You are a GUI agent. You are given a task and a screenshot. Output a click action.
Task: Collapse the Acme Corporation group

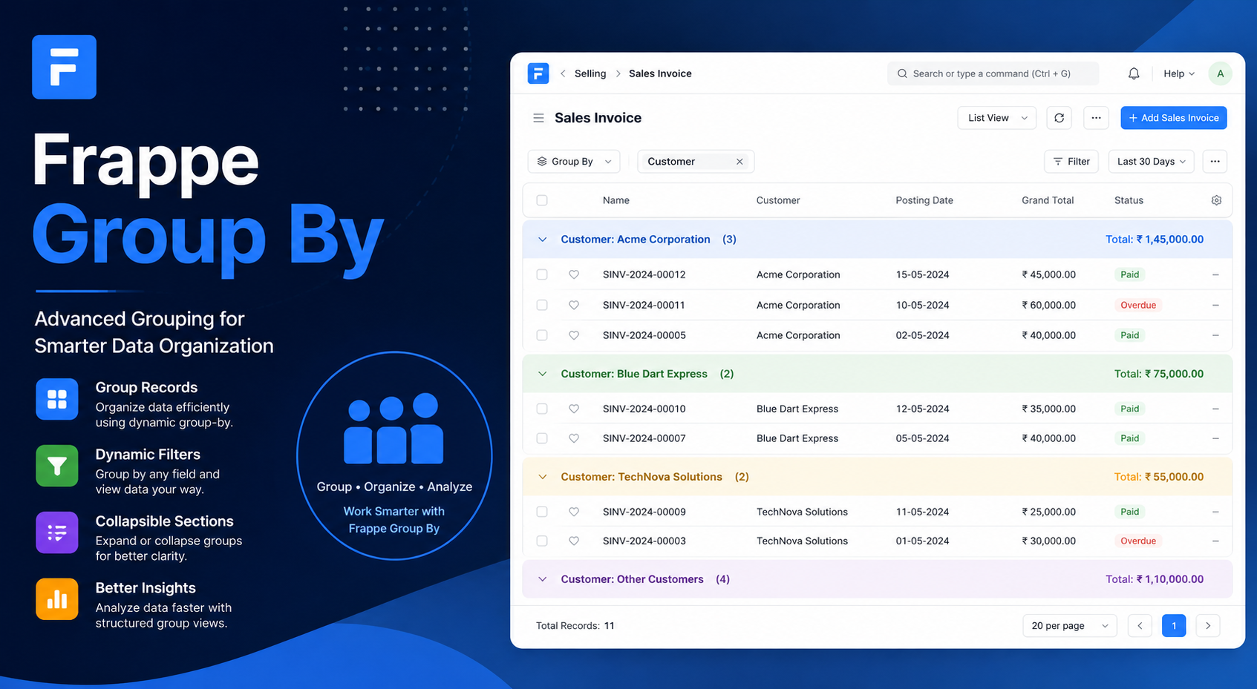[x=543, y=240]
